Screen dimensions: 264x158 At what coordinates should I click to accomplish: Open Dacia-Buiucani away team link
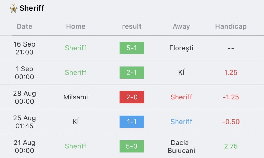click(x=181, y=146)
